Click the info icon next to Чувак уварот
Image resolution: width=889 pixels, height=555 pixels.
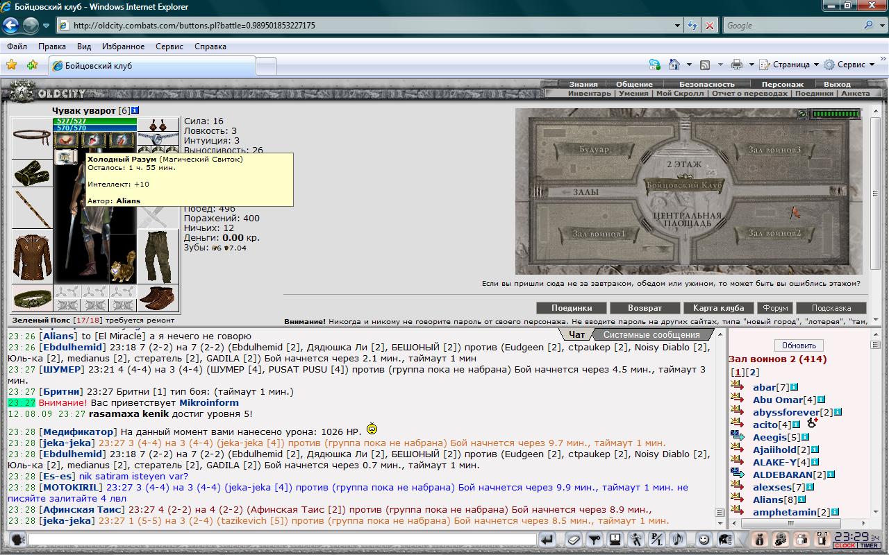click(x=135, y=110)
